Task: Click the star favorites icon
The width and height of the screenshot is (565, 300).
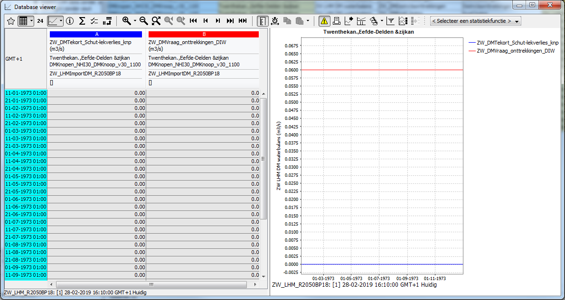Action: (x=11, y=21)
